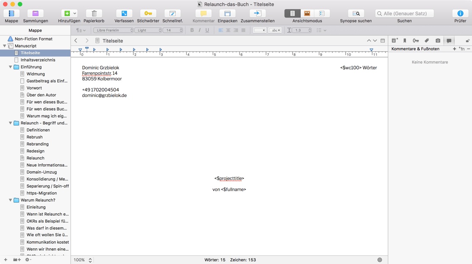Open the text color swatch
This screenshot has width=472, height=264.
pyautogui.click(x=260, y=30)
